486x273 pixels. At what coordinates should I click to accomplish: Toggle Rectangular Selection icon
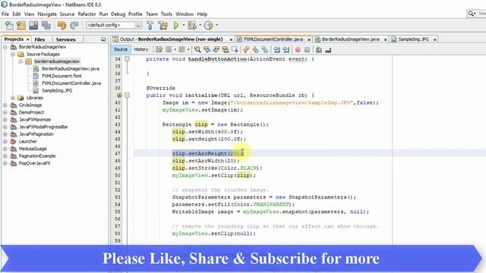point(235,49)
